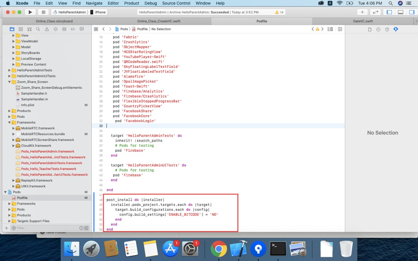Launch Google Chrome from the Dock

point(218,249)
